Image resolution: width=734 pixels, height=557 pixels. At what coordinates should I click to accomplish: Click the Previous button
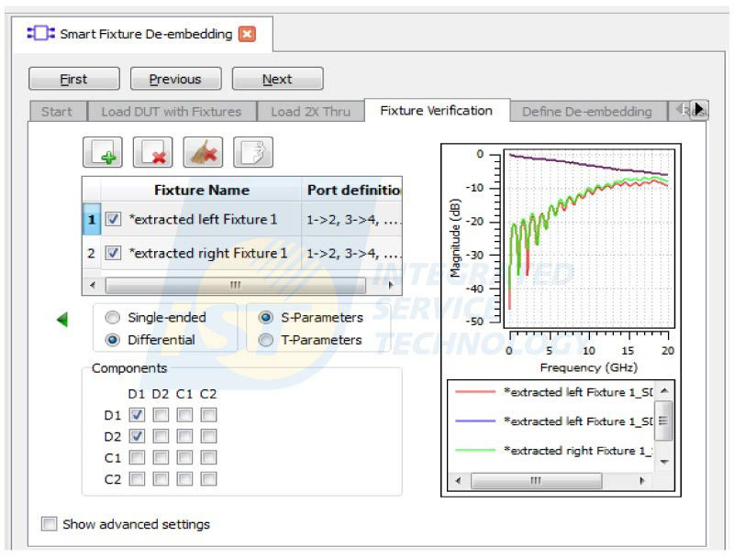(175, 79)
